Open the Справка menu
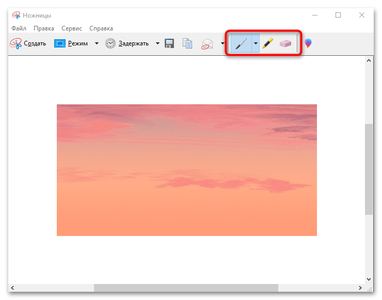The image size is (382, 300). [101, 28]
